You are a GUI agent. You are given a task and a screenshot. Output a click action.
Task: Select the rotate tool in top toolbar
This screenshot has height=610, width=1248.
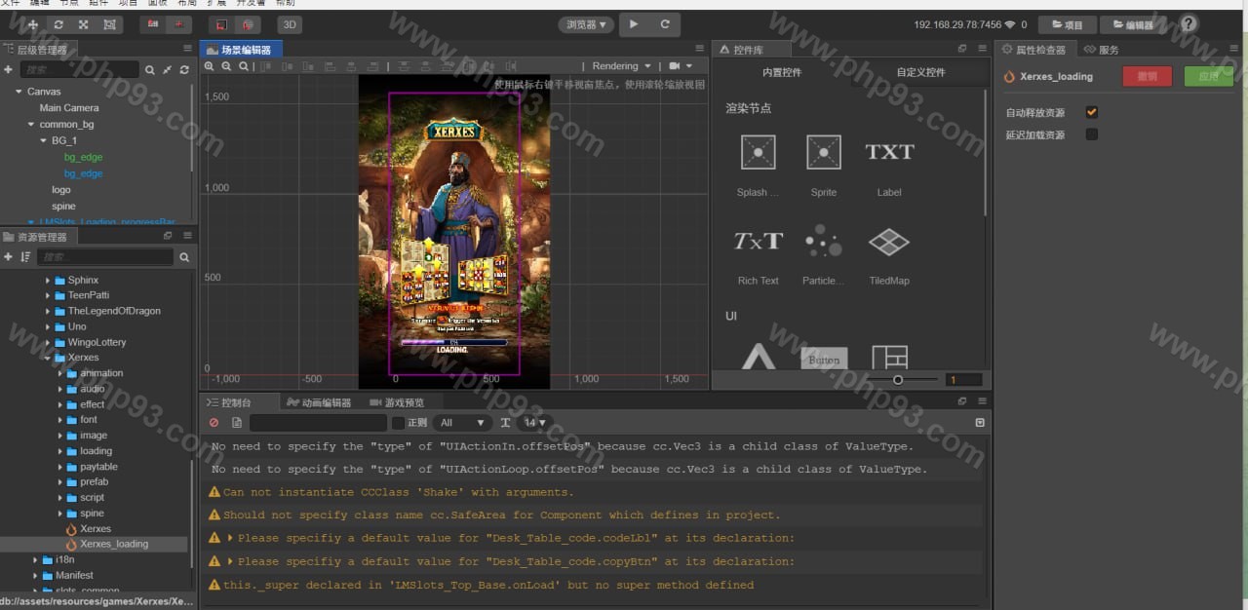pyautogui.click(x=58, y=24)
